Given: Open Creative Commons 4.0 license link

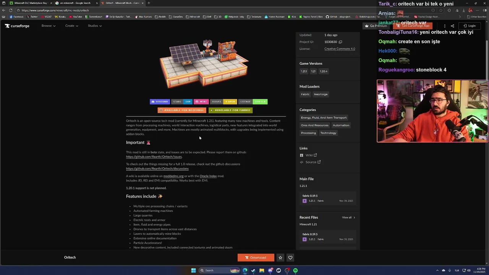Looking at the screenshot, I should [x=340, y=49].
